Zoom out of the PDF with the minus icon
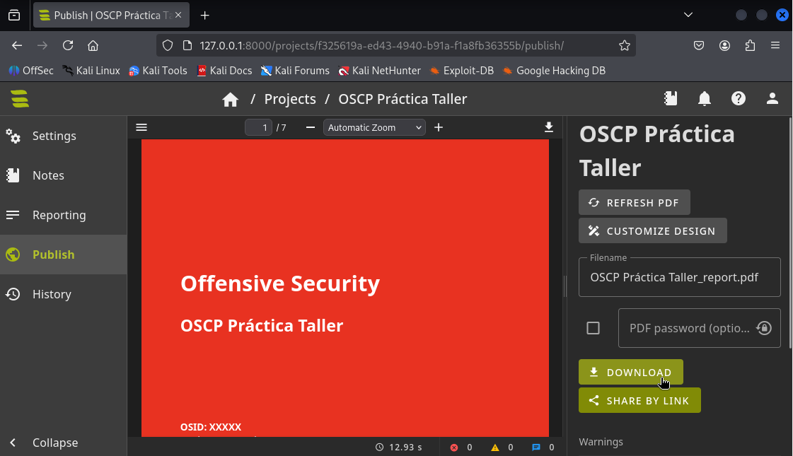793x456 pixels. pyautogui.click(x=311, y=127)
